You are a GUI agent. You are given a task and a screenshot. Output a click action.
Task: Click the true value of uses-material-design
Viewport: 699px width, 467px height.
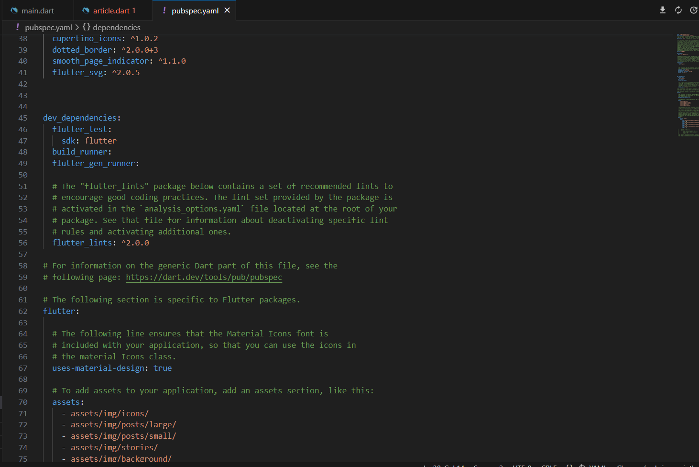pos(163,368)
